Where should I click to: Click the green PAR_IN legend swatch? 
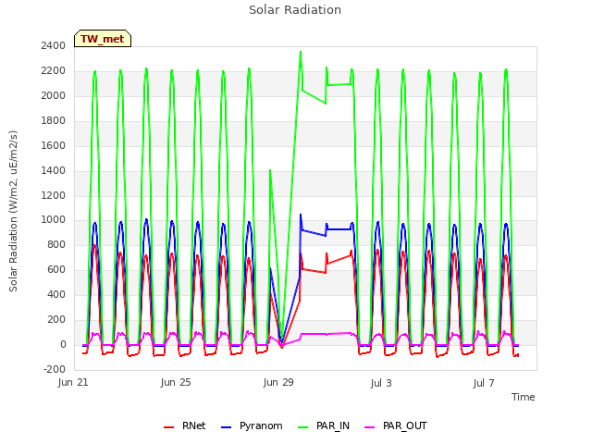[x=302, y=427]
